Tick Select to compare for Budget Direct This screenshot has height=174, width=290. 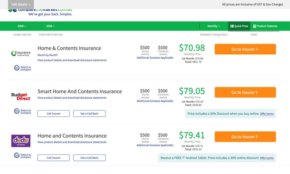17,111
